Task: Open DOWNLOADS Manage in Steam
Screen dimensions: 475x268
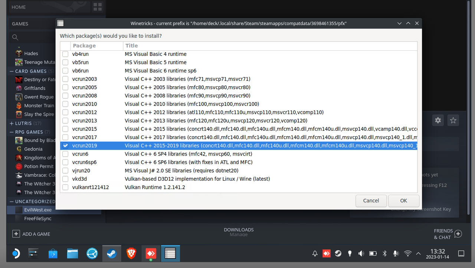Action: [x=239, y=232]
